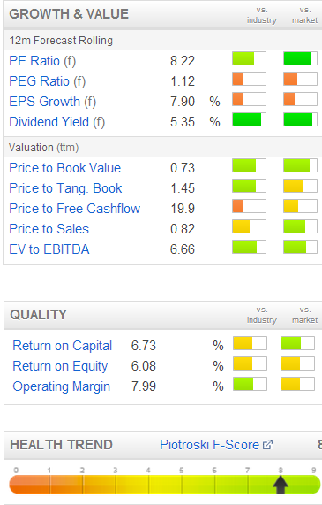This screenshot has width=322, height=505.
Task: Click PE Ratio vs. industry green bar
Action: click(x=249, y=58)
